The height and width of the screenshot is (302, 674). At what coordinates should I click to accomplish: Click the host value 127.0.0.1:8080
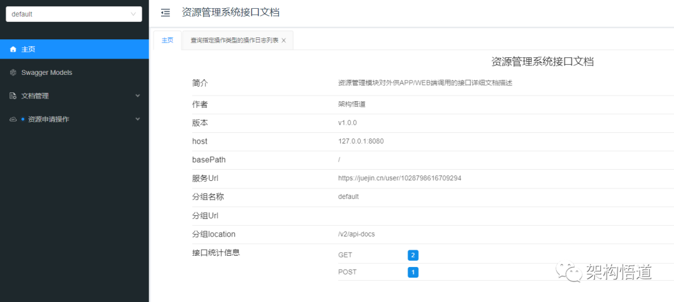point(361,141)
